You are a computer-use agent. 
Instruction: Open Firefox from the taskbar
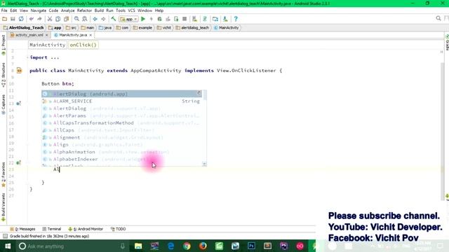click(x=203, y=246)
